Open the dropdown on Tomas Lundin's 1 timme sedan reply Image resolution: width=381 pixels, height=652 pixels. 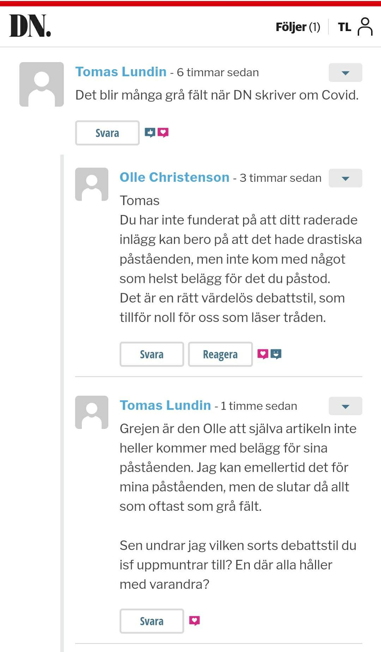pyautogui.click(x=345, y=406)
